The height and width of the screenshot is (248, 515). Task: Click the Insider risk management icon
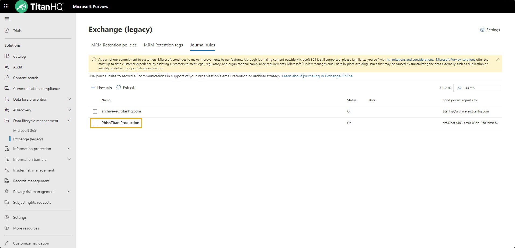coord(7,170)
